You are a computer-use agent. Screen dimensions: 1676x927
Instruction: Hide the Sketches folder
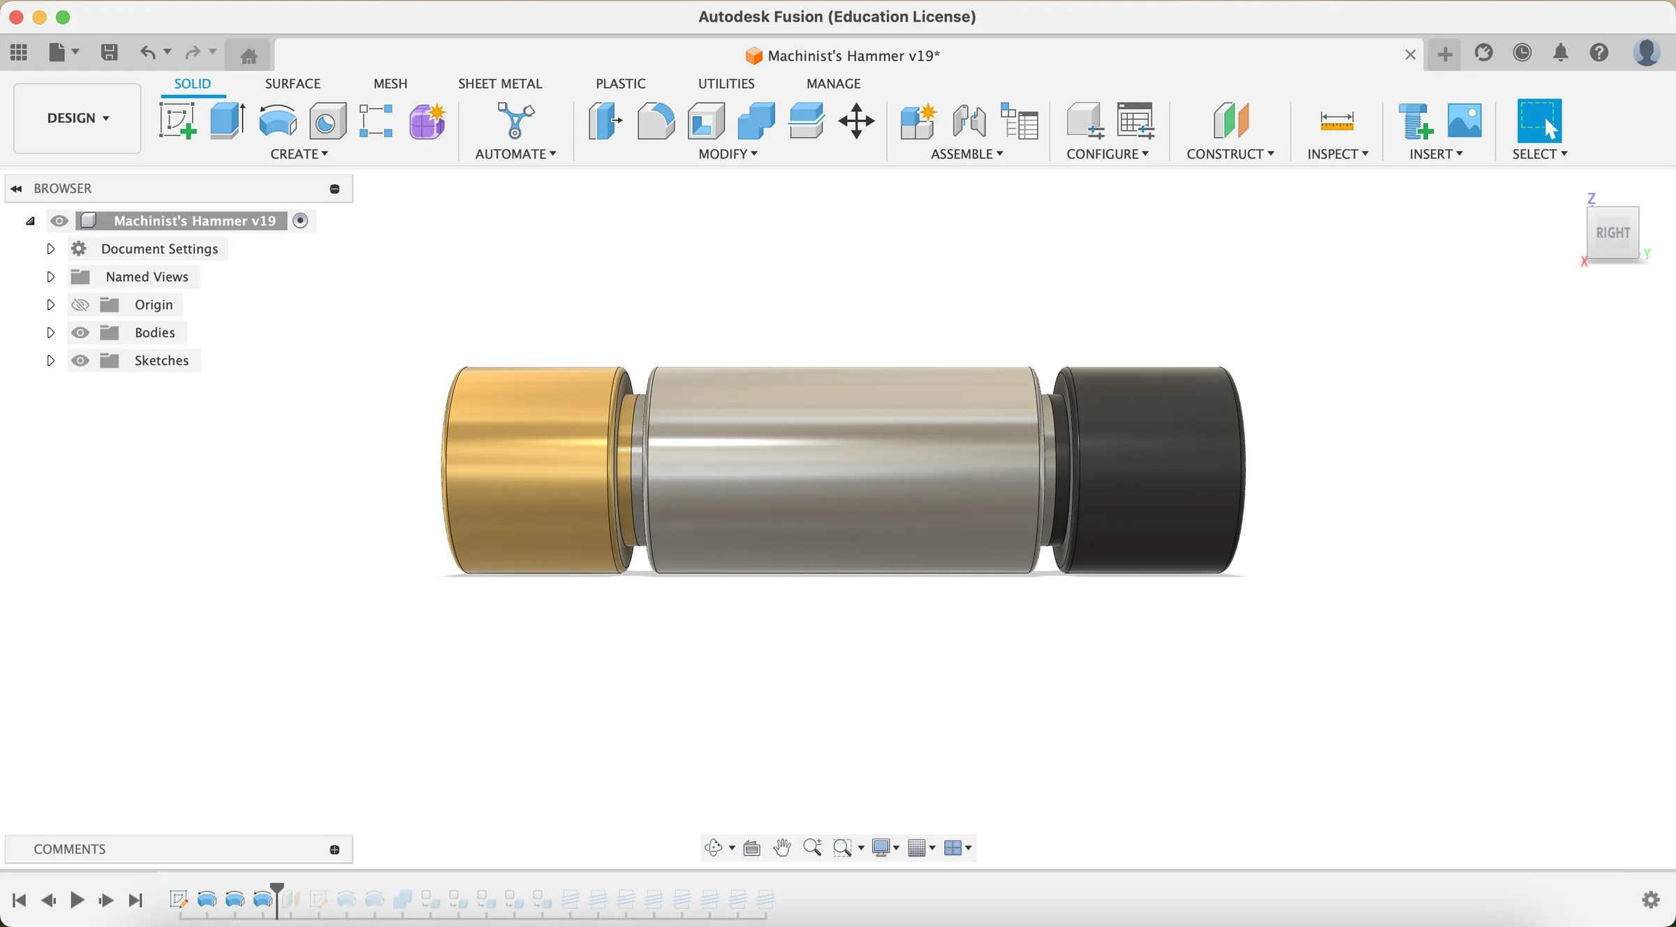pyautogui.click(x=80, y=360)
